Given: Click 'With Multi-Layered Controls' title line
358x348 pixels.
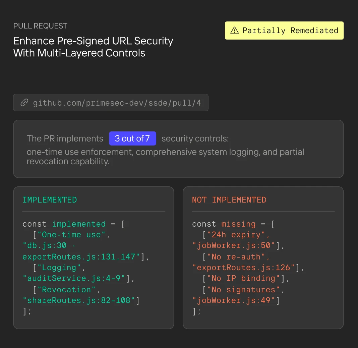Looking at the screenshot, I should (x=79, y=53).
